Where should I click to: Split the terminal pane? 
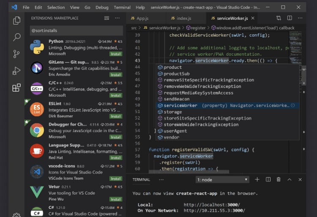pos(268,179)
